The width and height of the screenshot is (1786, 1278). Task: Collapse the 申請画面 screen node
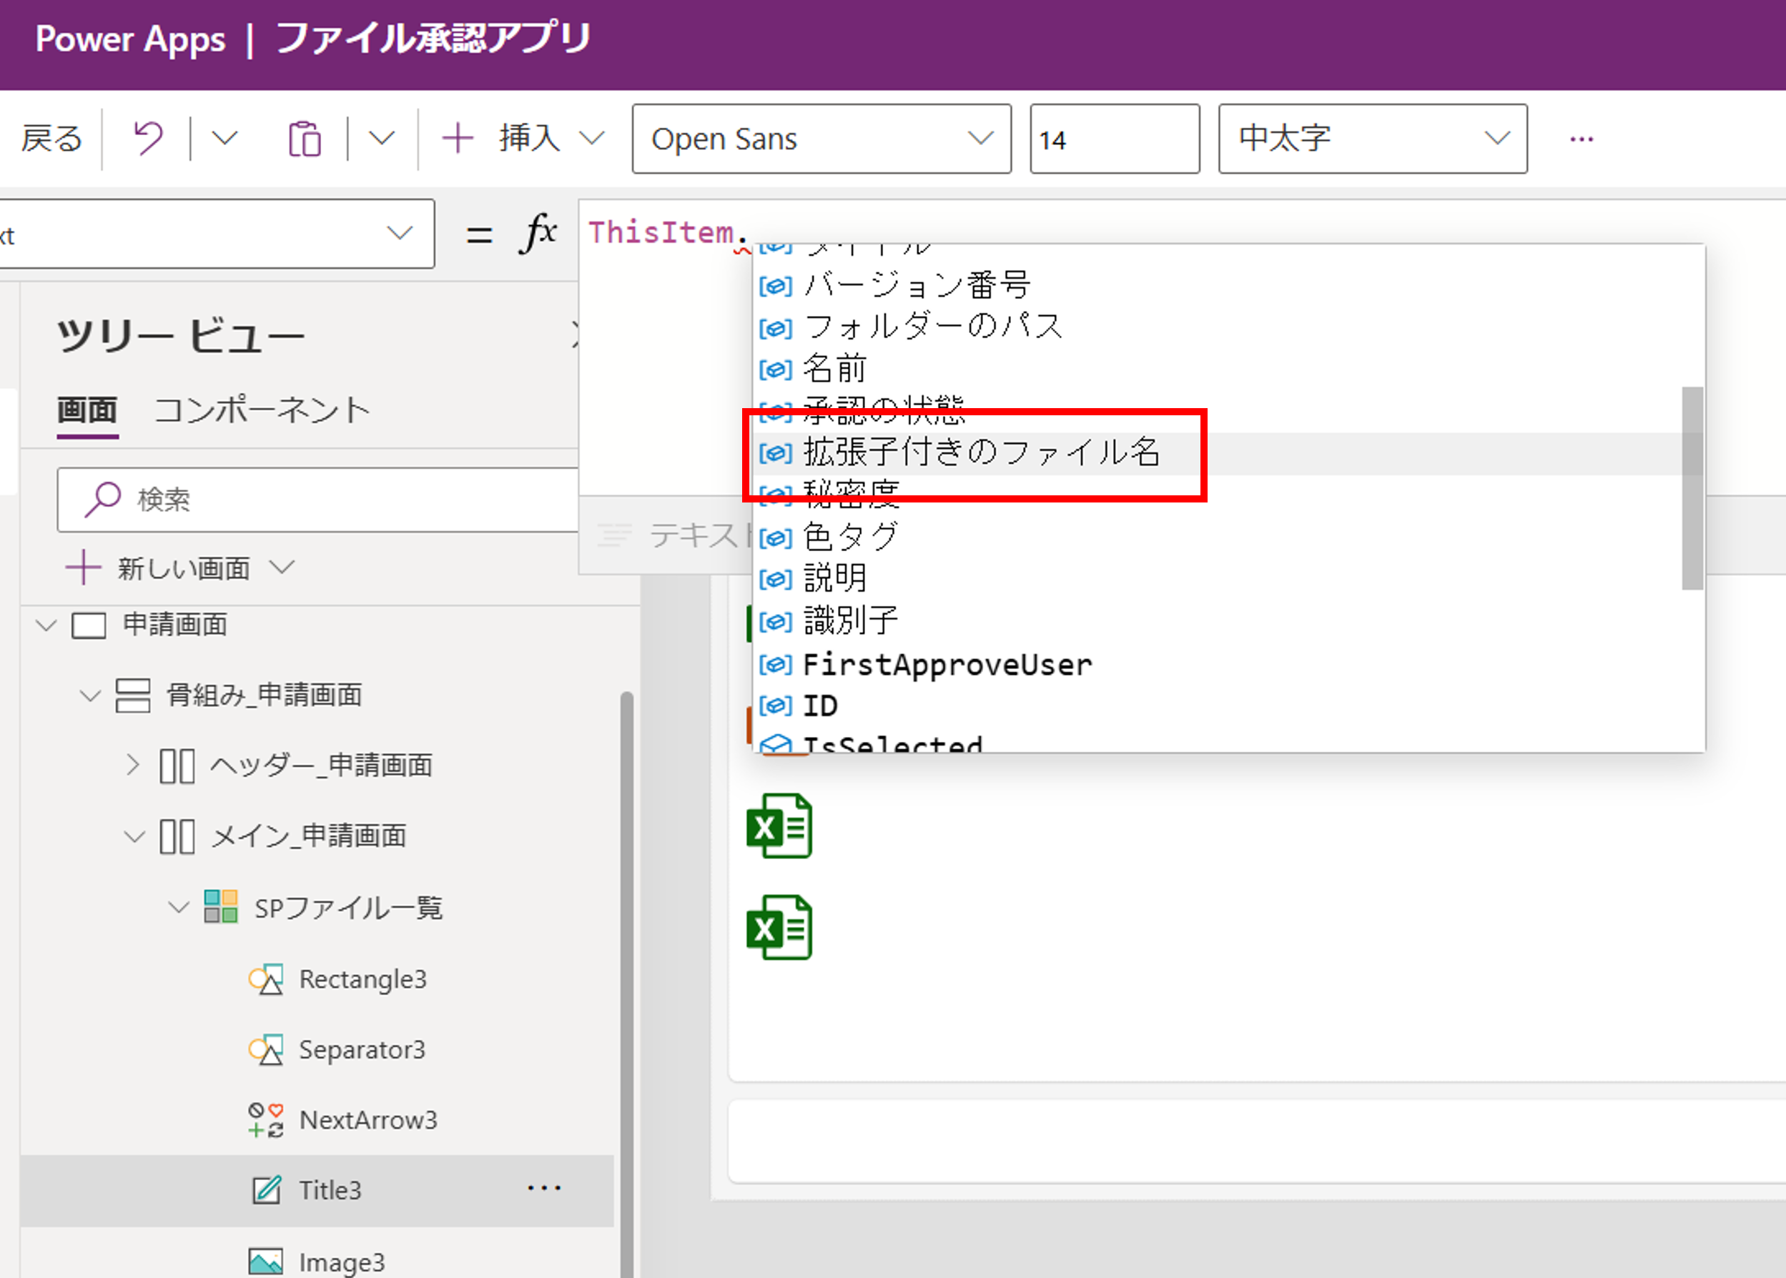[46, 625]
